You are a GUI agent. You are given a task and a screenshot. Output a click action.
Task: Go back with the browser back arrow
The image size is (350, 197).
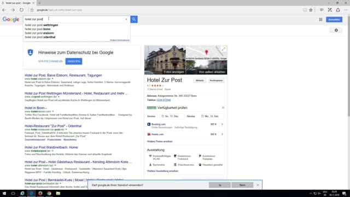(x=4, y=10)
